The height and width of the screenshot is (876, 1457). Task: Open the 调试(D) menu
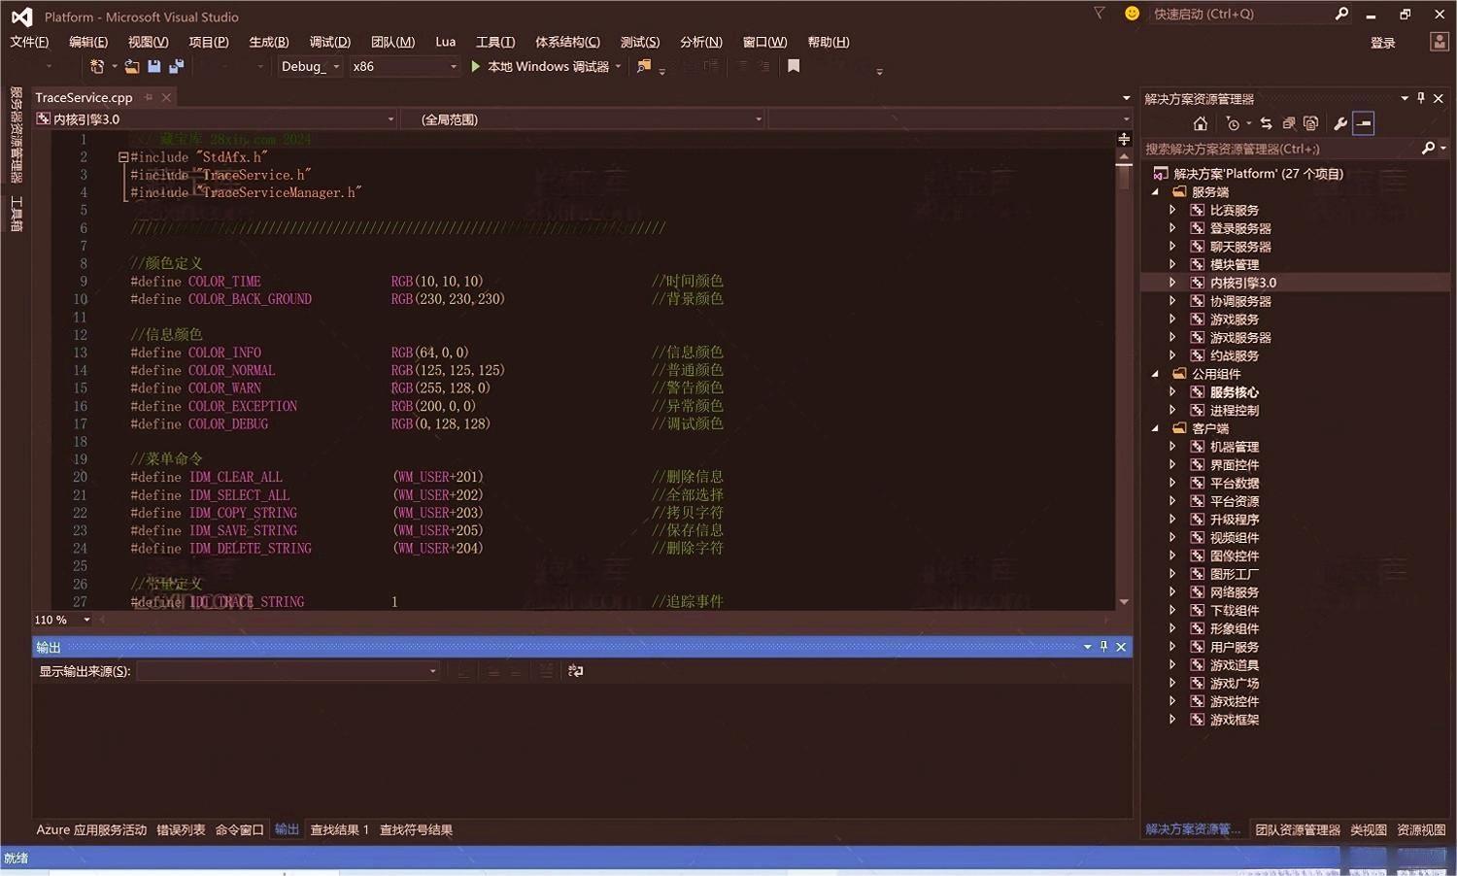coord(330,42)
